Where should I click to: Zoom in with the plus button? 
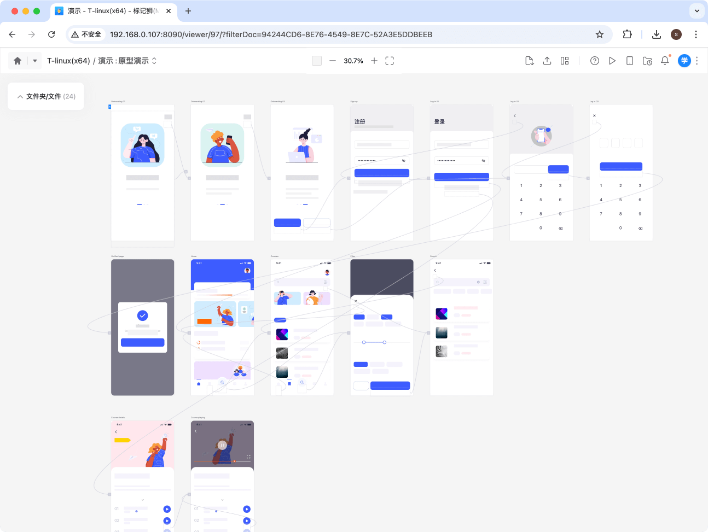(374, 61)
